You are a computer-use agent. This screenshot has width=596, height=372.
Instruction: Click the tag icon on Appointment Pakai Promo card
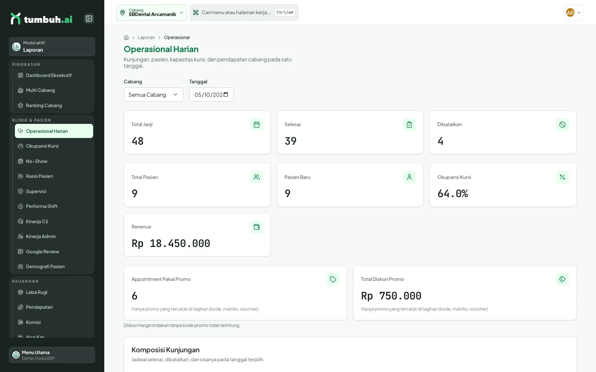tap(333, 279)
